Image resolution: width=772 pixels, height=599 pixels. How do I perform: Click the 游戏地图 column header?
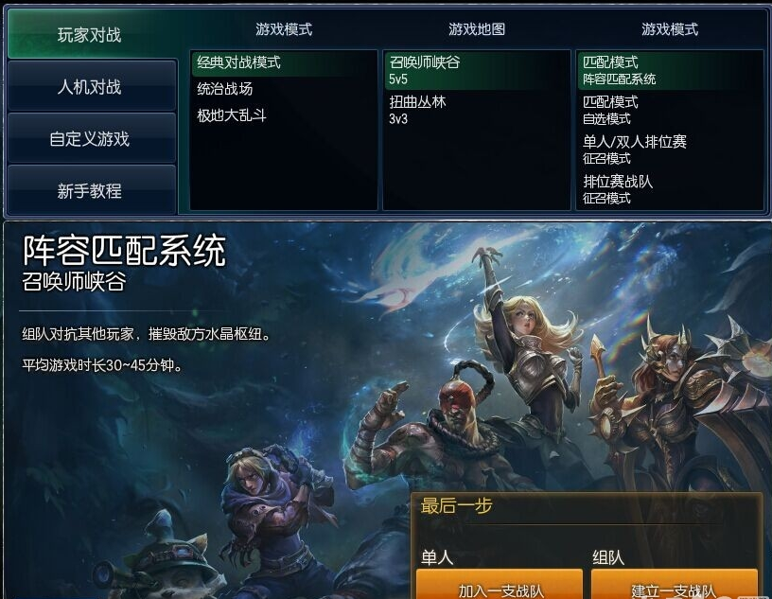coord(477,29)
